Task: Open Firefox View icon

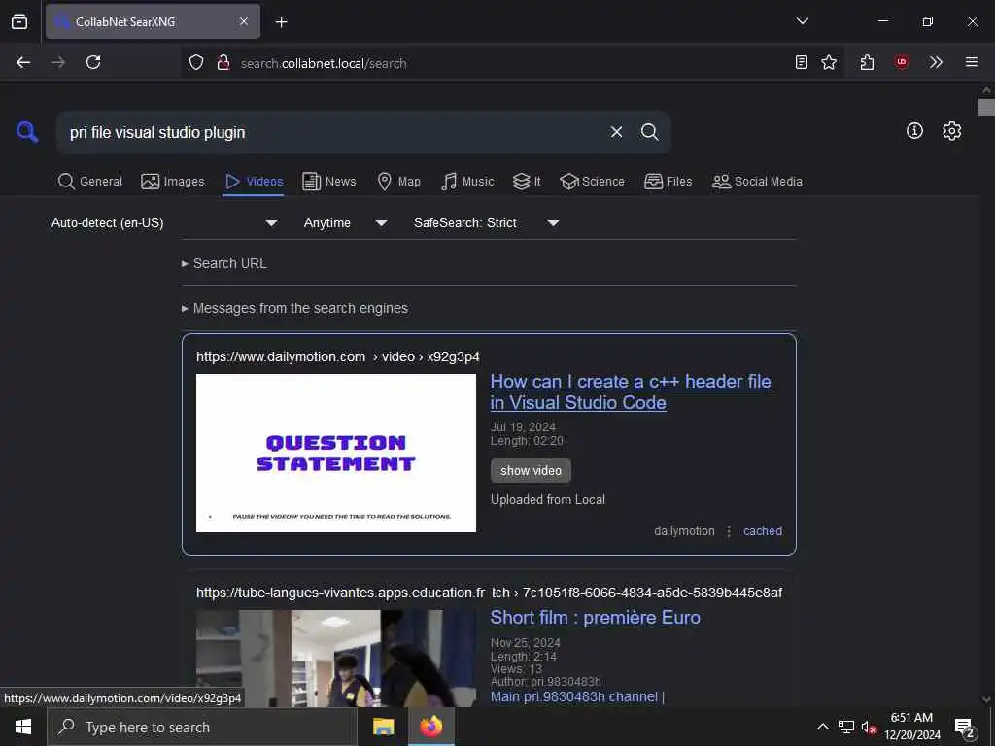Action: coord(19,21)
